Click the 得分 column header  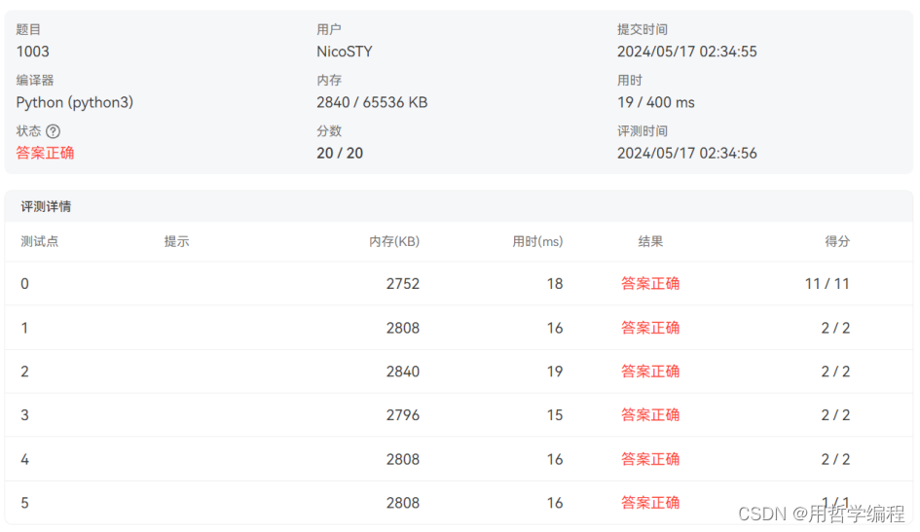pyautogui.click(x=837, y=241)
